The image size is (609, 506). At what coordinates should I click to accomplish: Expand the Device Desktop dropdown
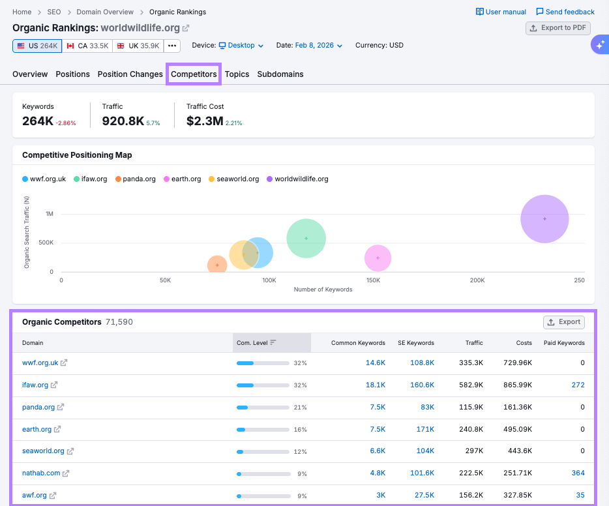pos(241,46)
